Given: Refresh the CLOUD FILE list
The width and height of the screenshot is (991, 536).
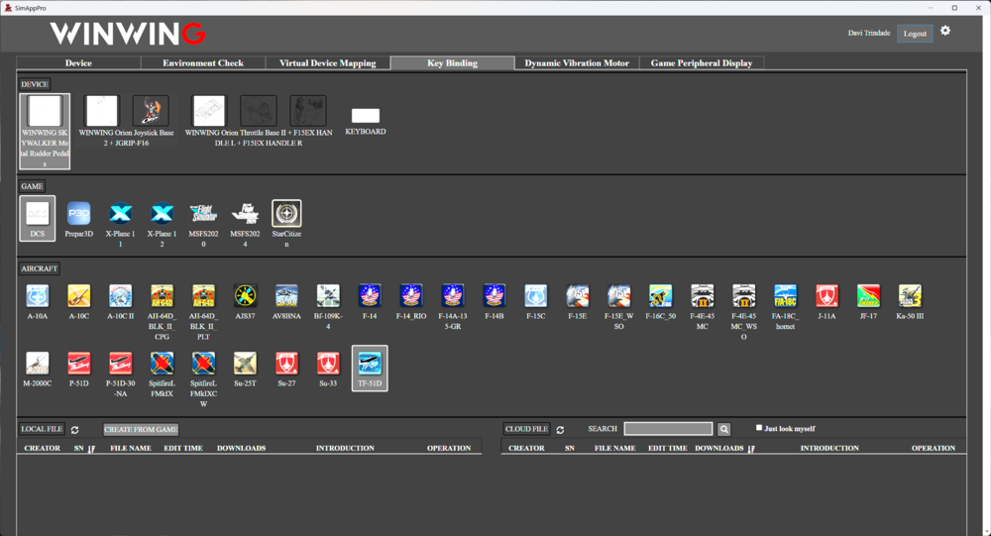Looking at the screenshot, I should (x=560, y=430).
